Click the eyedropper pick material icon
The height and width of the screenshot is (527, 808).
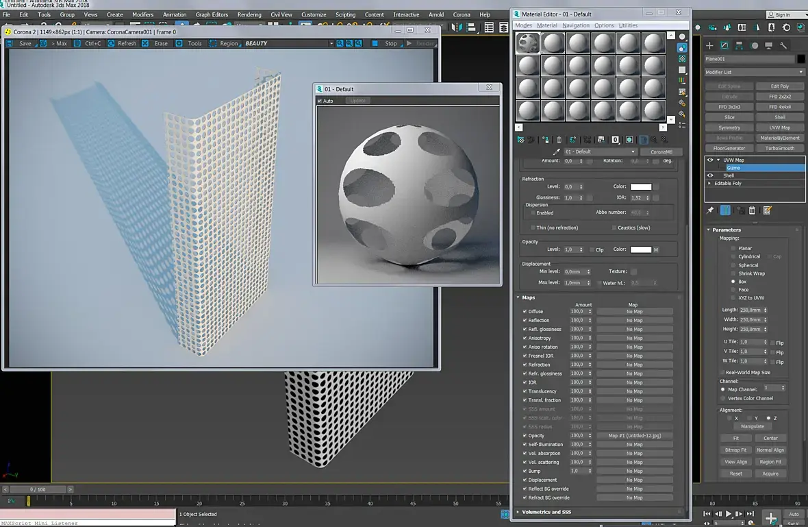557,151
